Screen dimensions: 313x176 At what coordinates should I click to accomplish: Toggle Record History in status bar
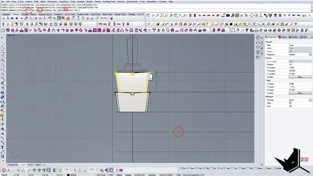pyautogui.click(x=166, y=175)
